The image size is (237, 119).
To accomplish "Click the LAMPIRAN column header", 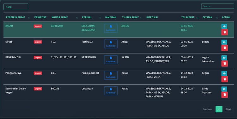I will tap(111, 17).
